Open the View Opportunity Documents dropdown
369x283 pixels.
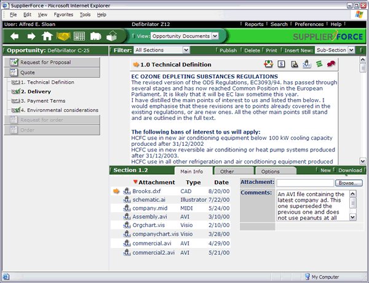coord(184,36)
